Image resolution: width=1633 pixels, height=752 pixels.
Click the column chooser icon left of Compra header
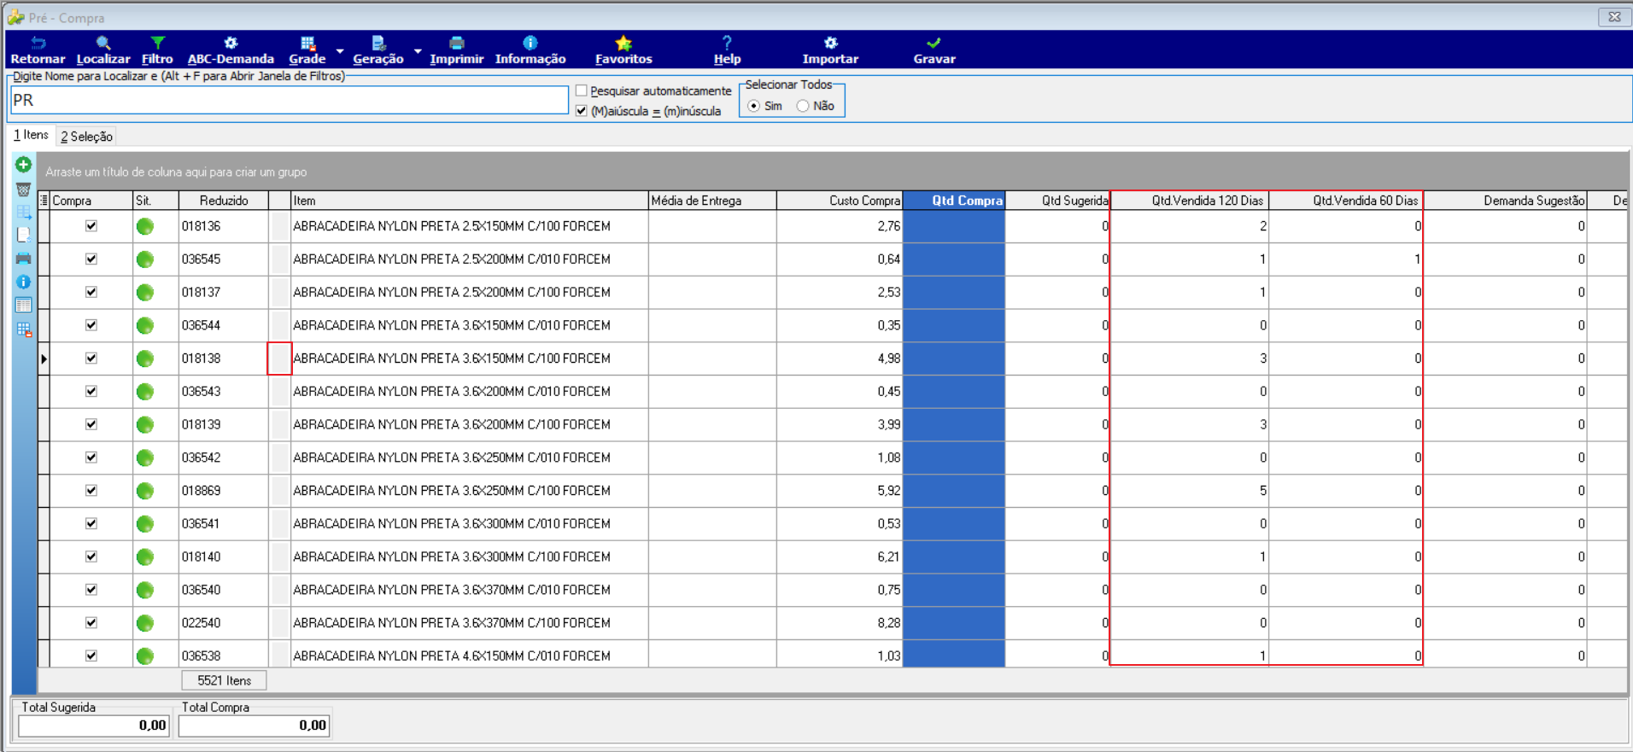[x=44, y=201]
